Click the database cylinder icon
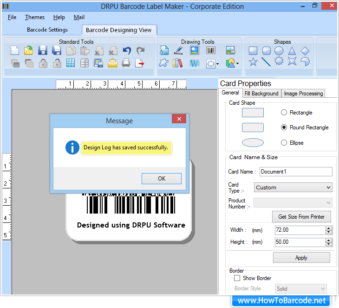Screen dimensions: 339x308 (85, 63)
